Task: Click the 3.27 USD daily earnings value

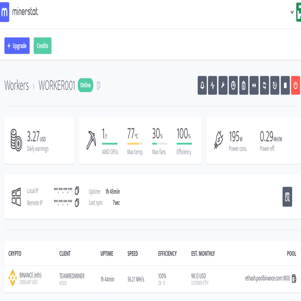Action: [x=36, y=137]
